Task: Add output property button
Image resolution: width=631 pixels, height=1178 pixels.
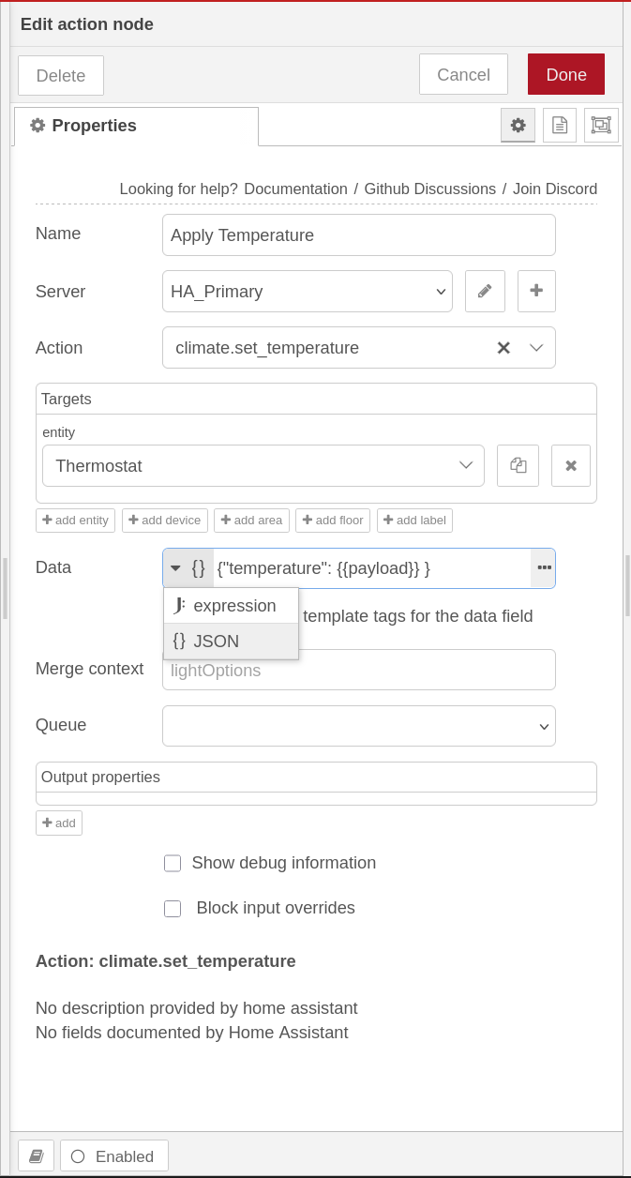Action: point(59,823)
